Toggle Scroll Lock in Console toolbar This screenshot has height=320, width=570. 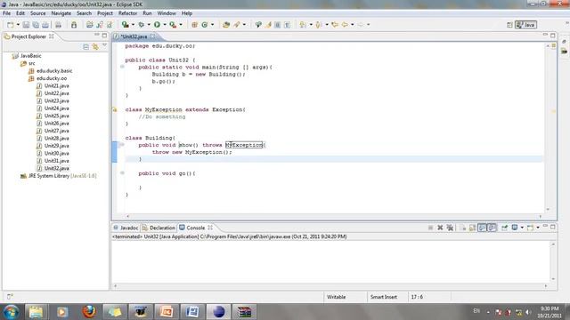(472, 228)
